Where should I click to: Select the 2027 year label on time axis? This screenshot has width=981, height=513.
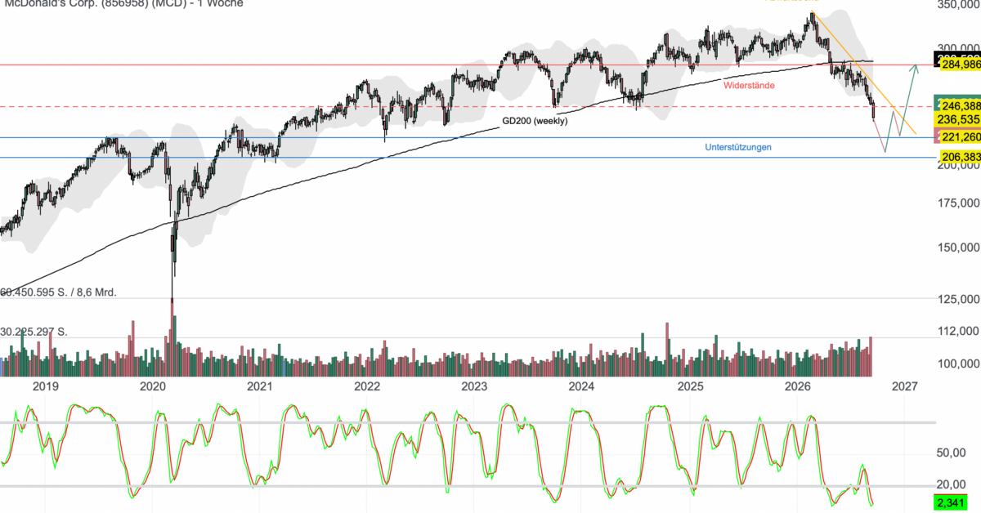(x=904, y=386)
